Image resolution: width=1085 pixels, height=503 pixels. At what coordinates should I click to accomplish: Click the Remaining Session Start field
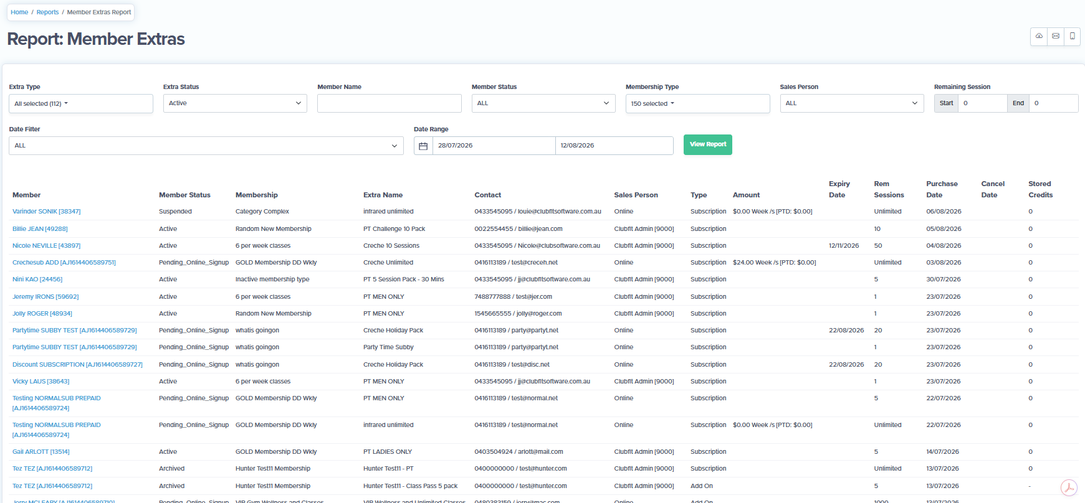(x=983, y=103)
